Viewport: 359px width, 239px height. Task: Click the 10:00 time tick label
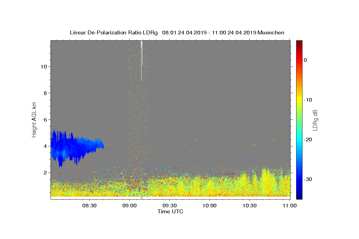pos(209,206)
